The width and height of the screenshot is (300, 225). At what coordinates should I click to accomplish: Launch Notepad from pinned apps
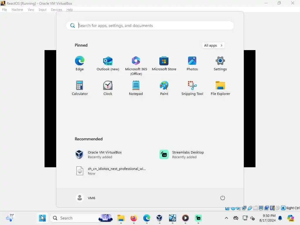click(x=136, y=88)
